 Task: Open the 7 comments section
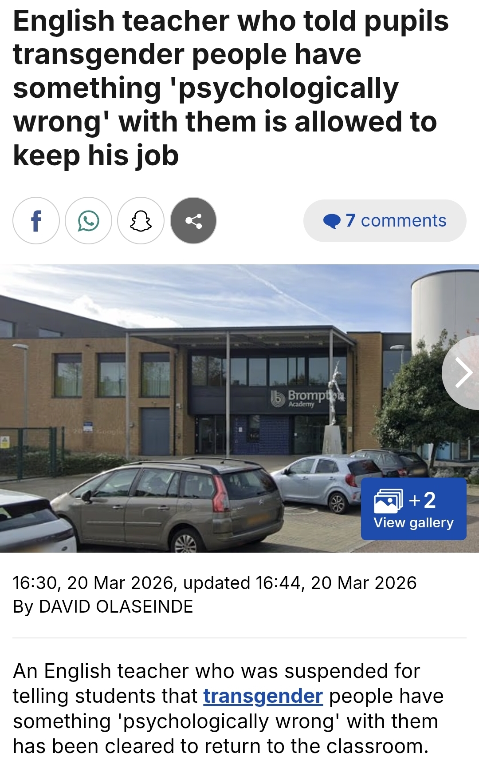pyautogui.click(x=385, y=221)
